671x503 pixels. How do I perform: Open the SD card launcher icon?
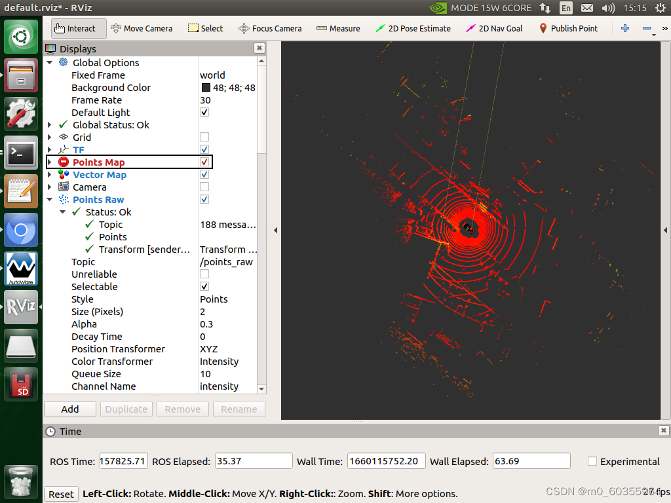(x=21, y=384)
